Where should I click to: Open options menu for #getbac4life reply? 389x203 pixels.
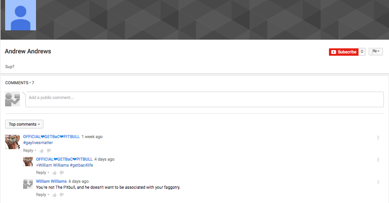point(378,160)
